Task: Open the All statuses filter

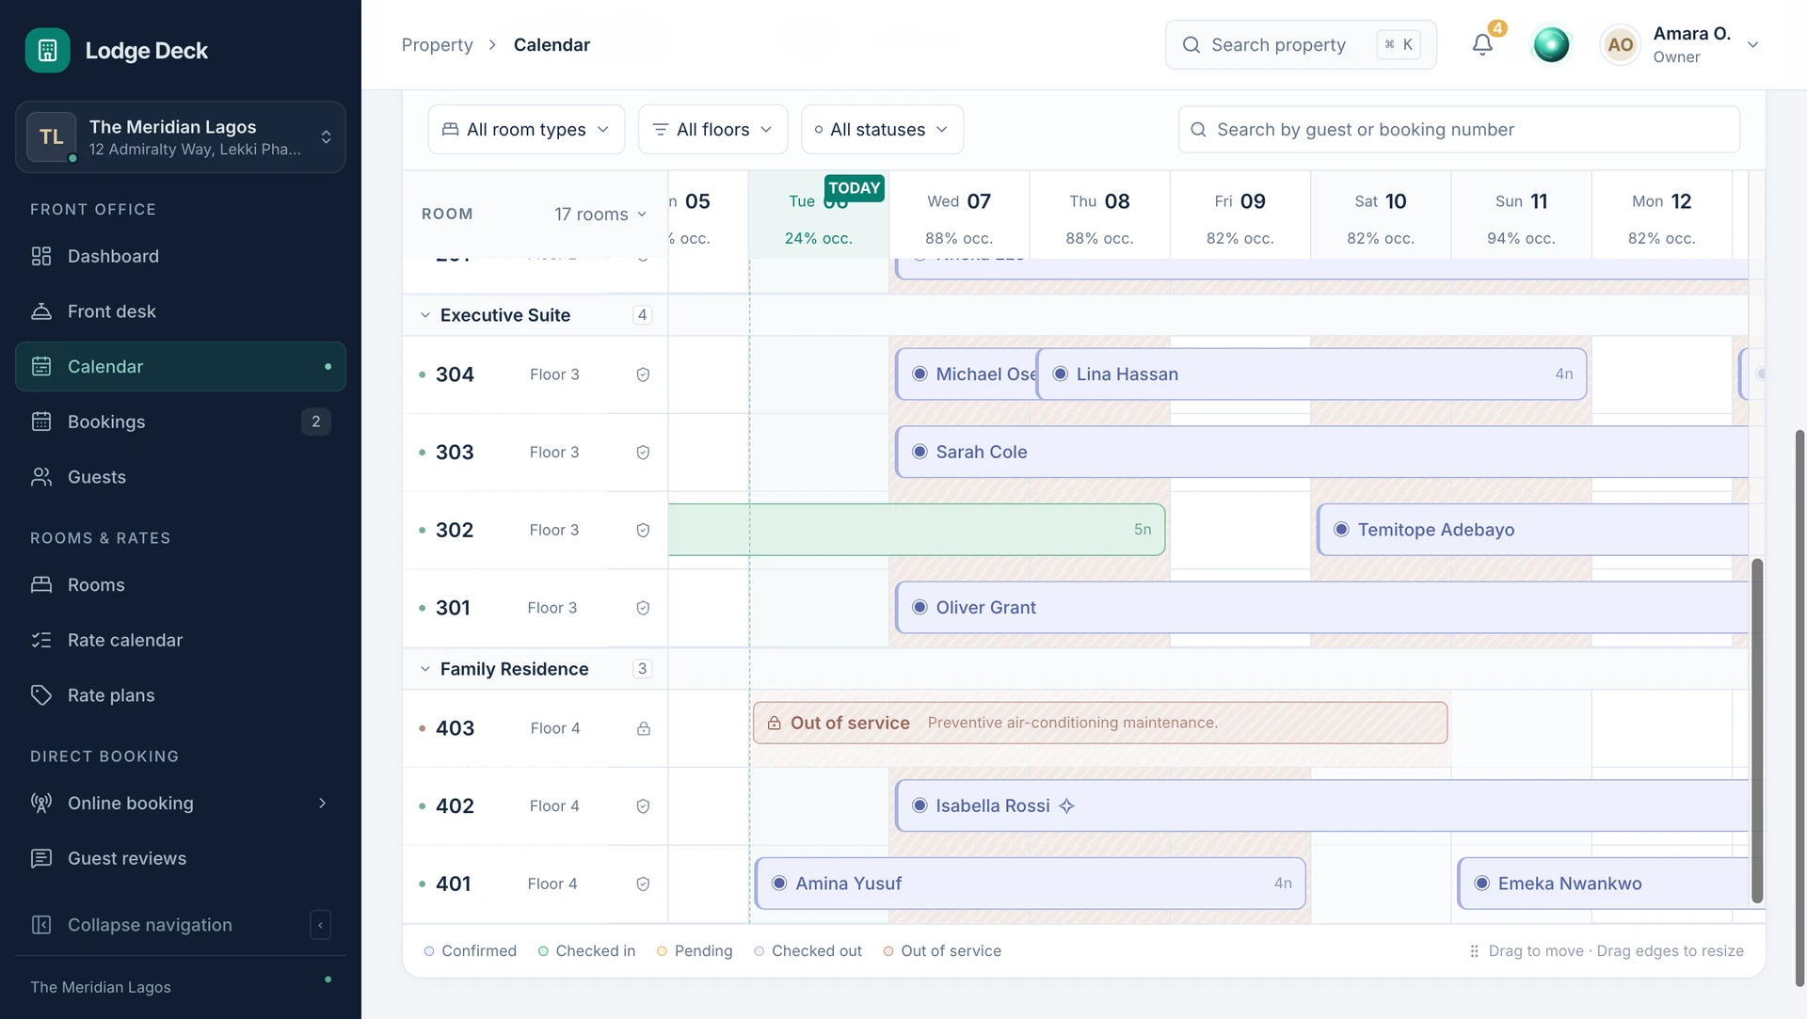Action: click(882, 130)
